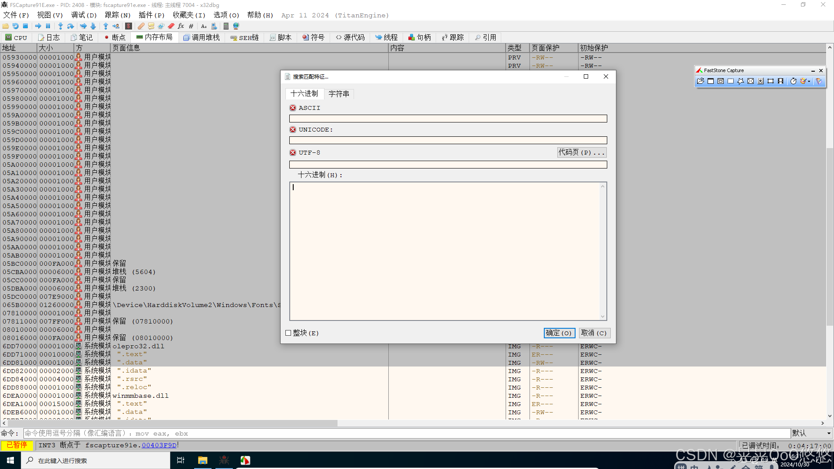Click the pause execution toolbar icon
Image resolution: width=834 pixels, height=469 pixels.
coord(48,26)
